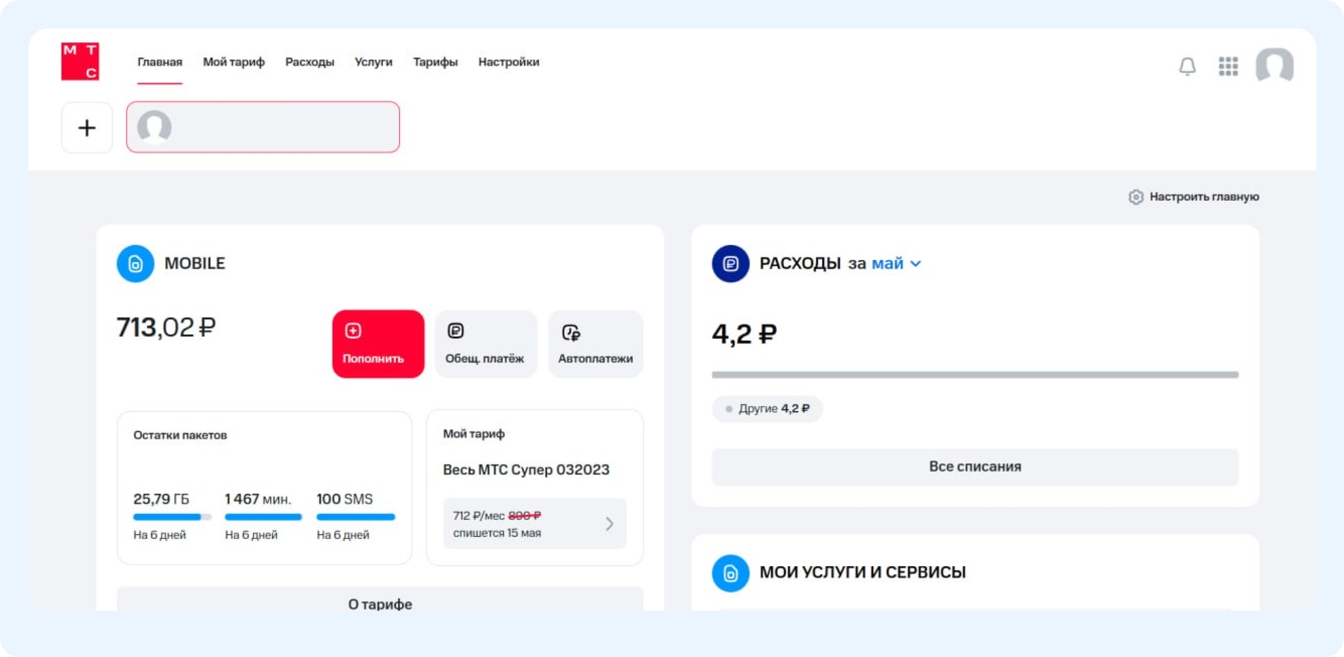Viewport: 1344px width, 657px height.
Task: Click the Мой тариф card heading
Action: point(474,434)
